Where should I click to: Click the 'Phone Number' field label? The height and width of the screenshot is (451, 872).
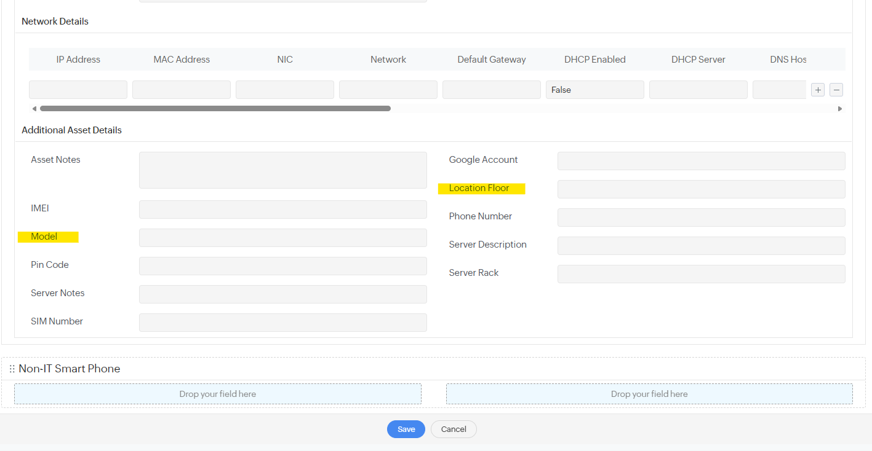pyautogui.click(x=481, y=216)
